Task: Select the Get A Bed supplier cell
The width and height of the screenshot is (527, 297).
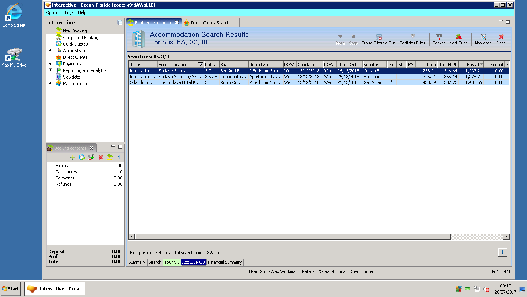Action: pyautogui.click(x=375, y=82)
